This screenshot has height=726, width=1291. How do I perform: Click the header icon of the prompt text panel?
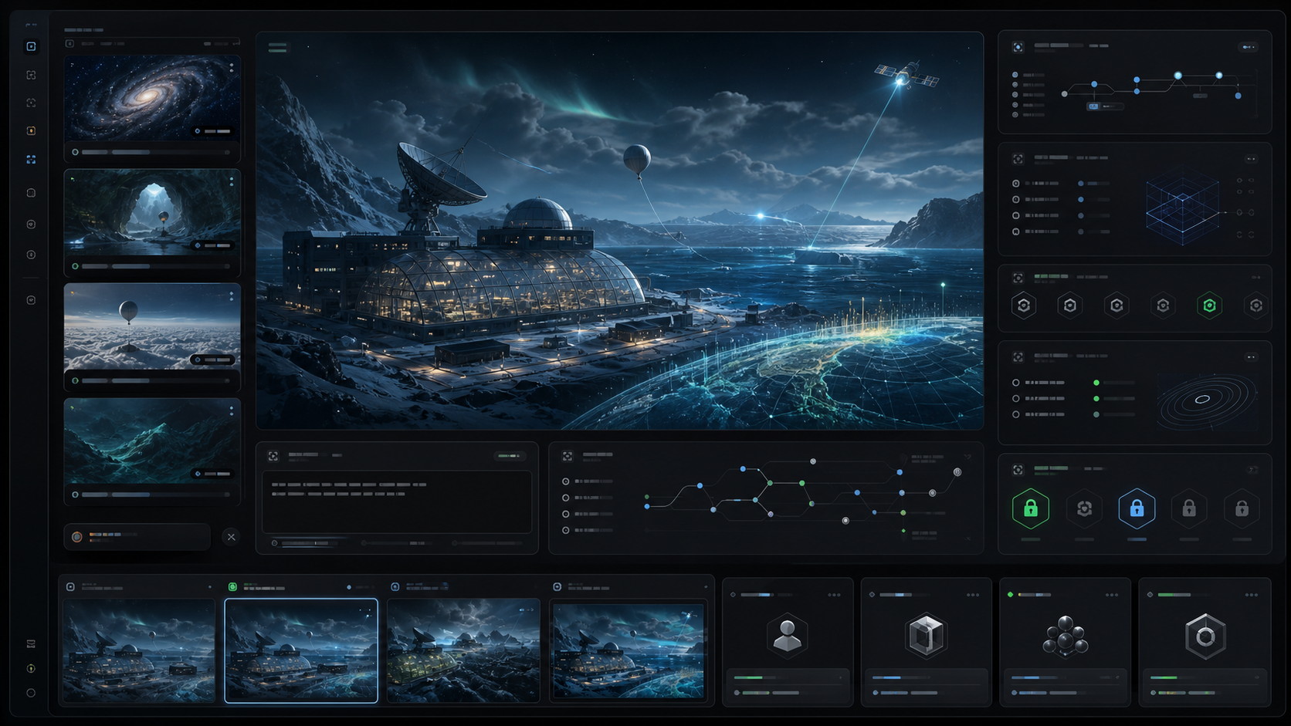point(273,456)
